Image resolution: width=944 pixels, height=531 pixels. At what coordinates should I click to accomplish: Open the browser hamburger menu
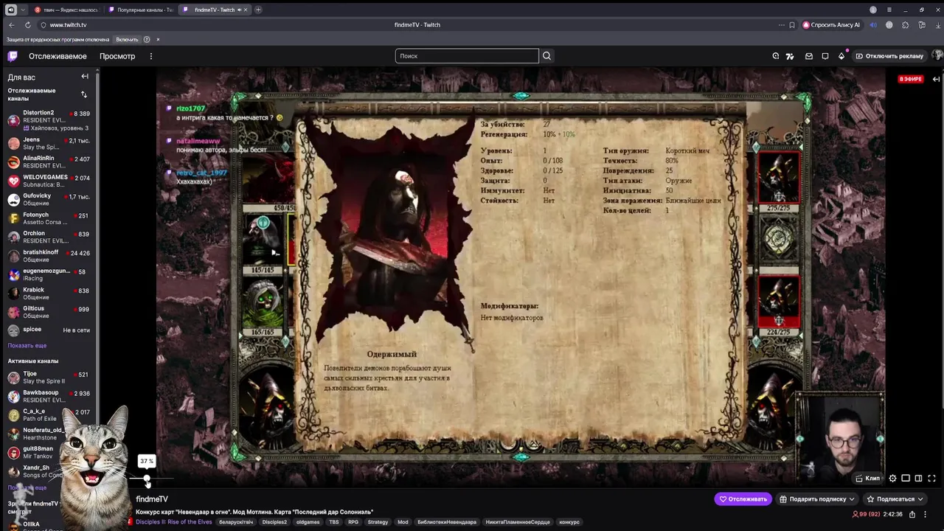click(889, 10)
